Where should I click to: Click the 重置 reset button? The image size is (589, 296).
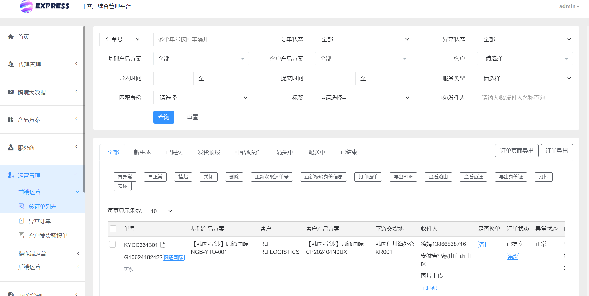click(193, 117)
